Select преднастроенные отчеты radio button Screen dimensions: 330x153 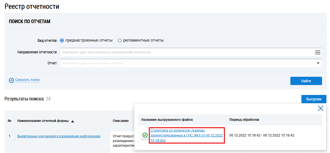[x=62, y=40]
